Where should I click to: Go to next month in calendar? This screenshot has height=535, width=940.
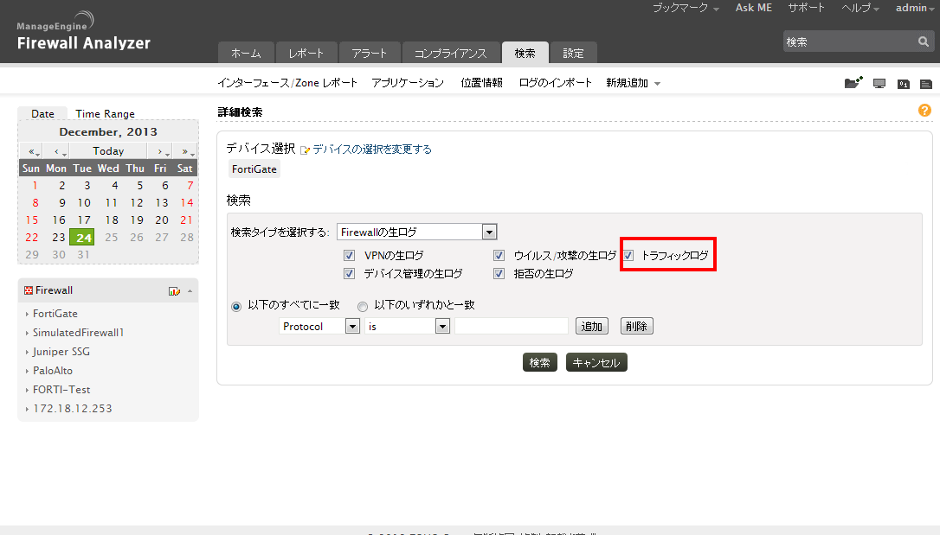160,151
